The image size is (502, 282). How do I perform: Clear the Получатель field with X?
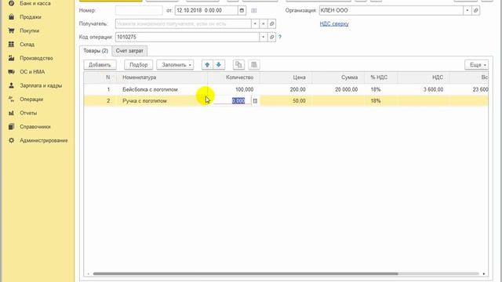tap(264, 23)
